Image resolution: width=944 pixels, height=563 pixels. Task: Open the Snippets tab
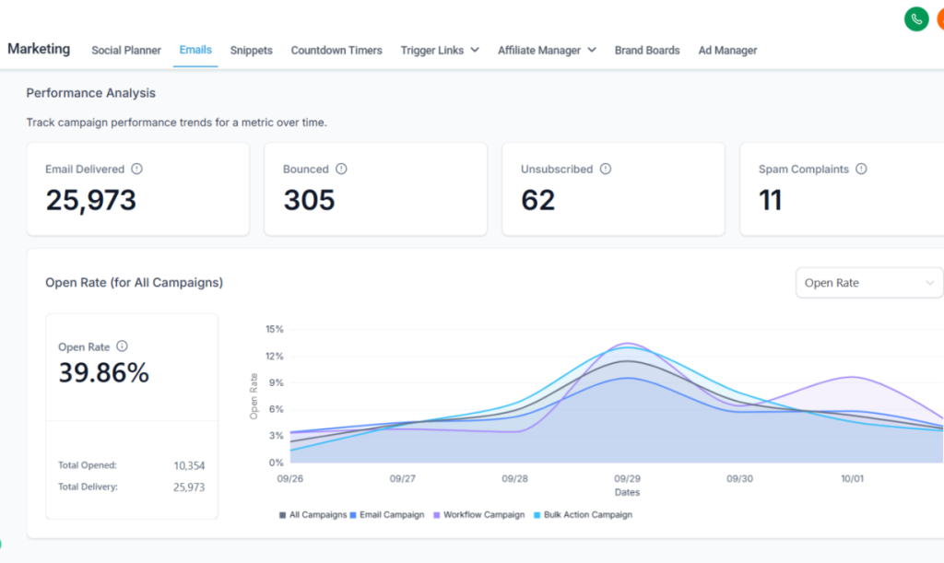tap(251, 50)
